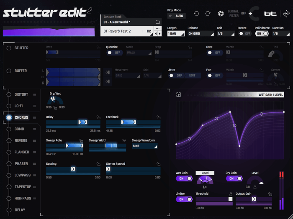293x219 pixels.
Task: Click the undo arrow icon
Action: coord(196,14)
